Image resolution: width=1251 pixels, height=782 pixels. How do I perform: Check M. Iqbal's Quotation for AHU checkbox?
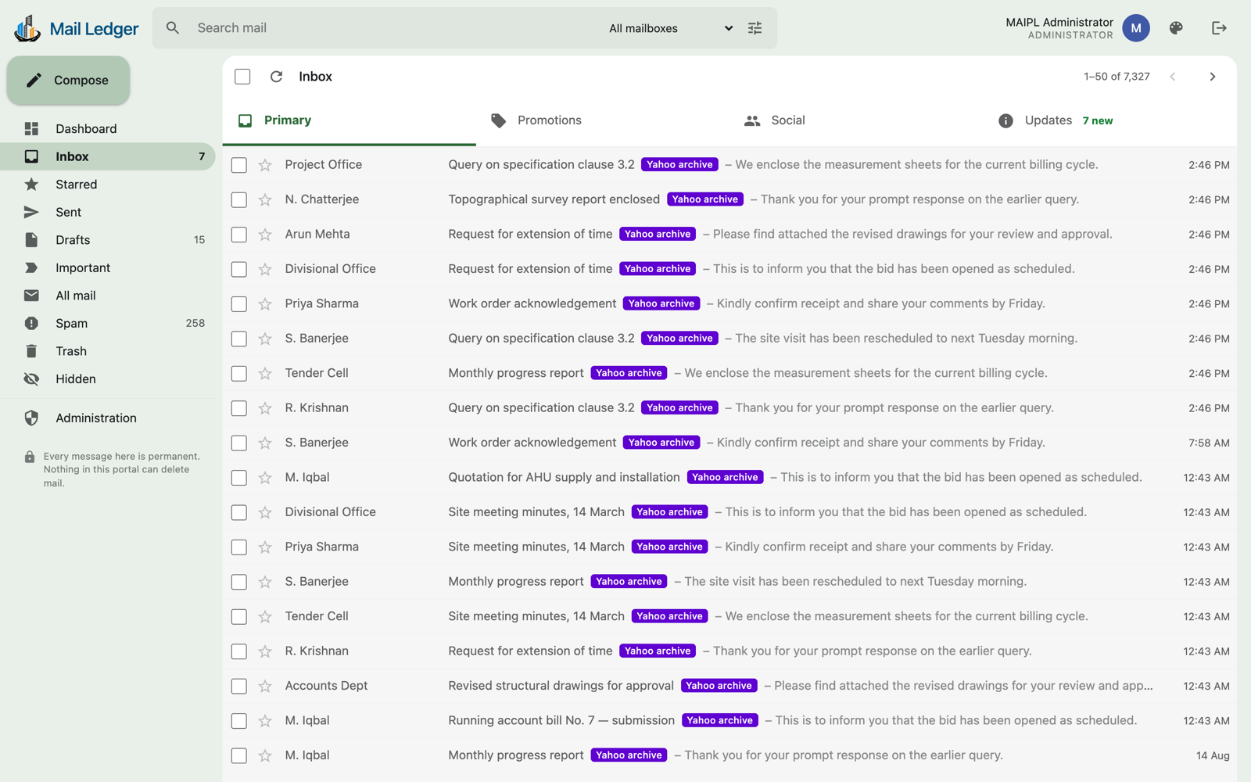click(239, 478)
